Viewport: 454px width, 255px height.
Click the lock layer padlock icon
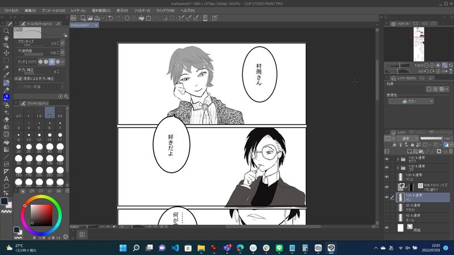[413, 144]
